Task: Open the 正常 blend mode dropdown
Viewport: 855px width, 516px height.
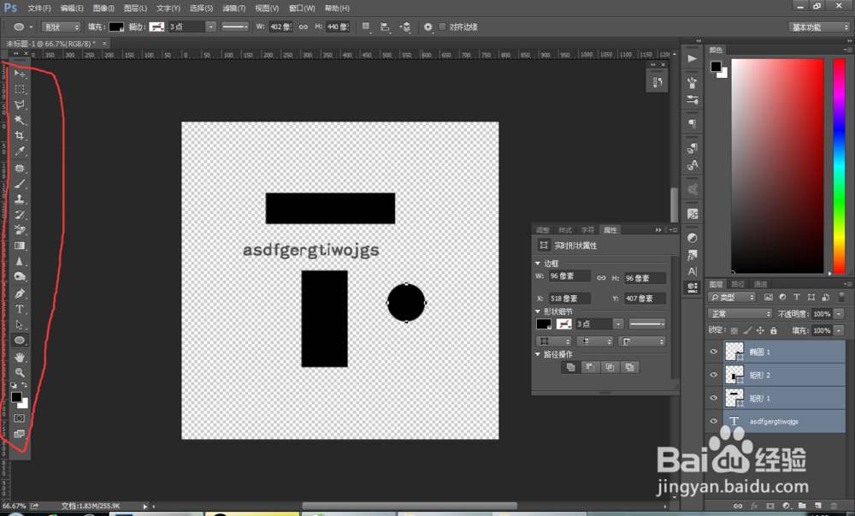Action: tap(740, 314)
